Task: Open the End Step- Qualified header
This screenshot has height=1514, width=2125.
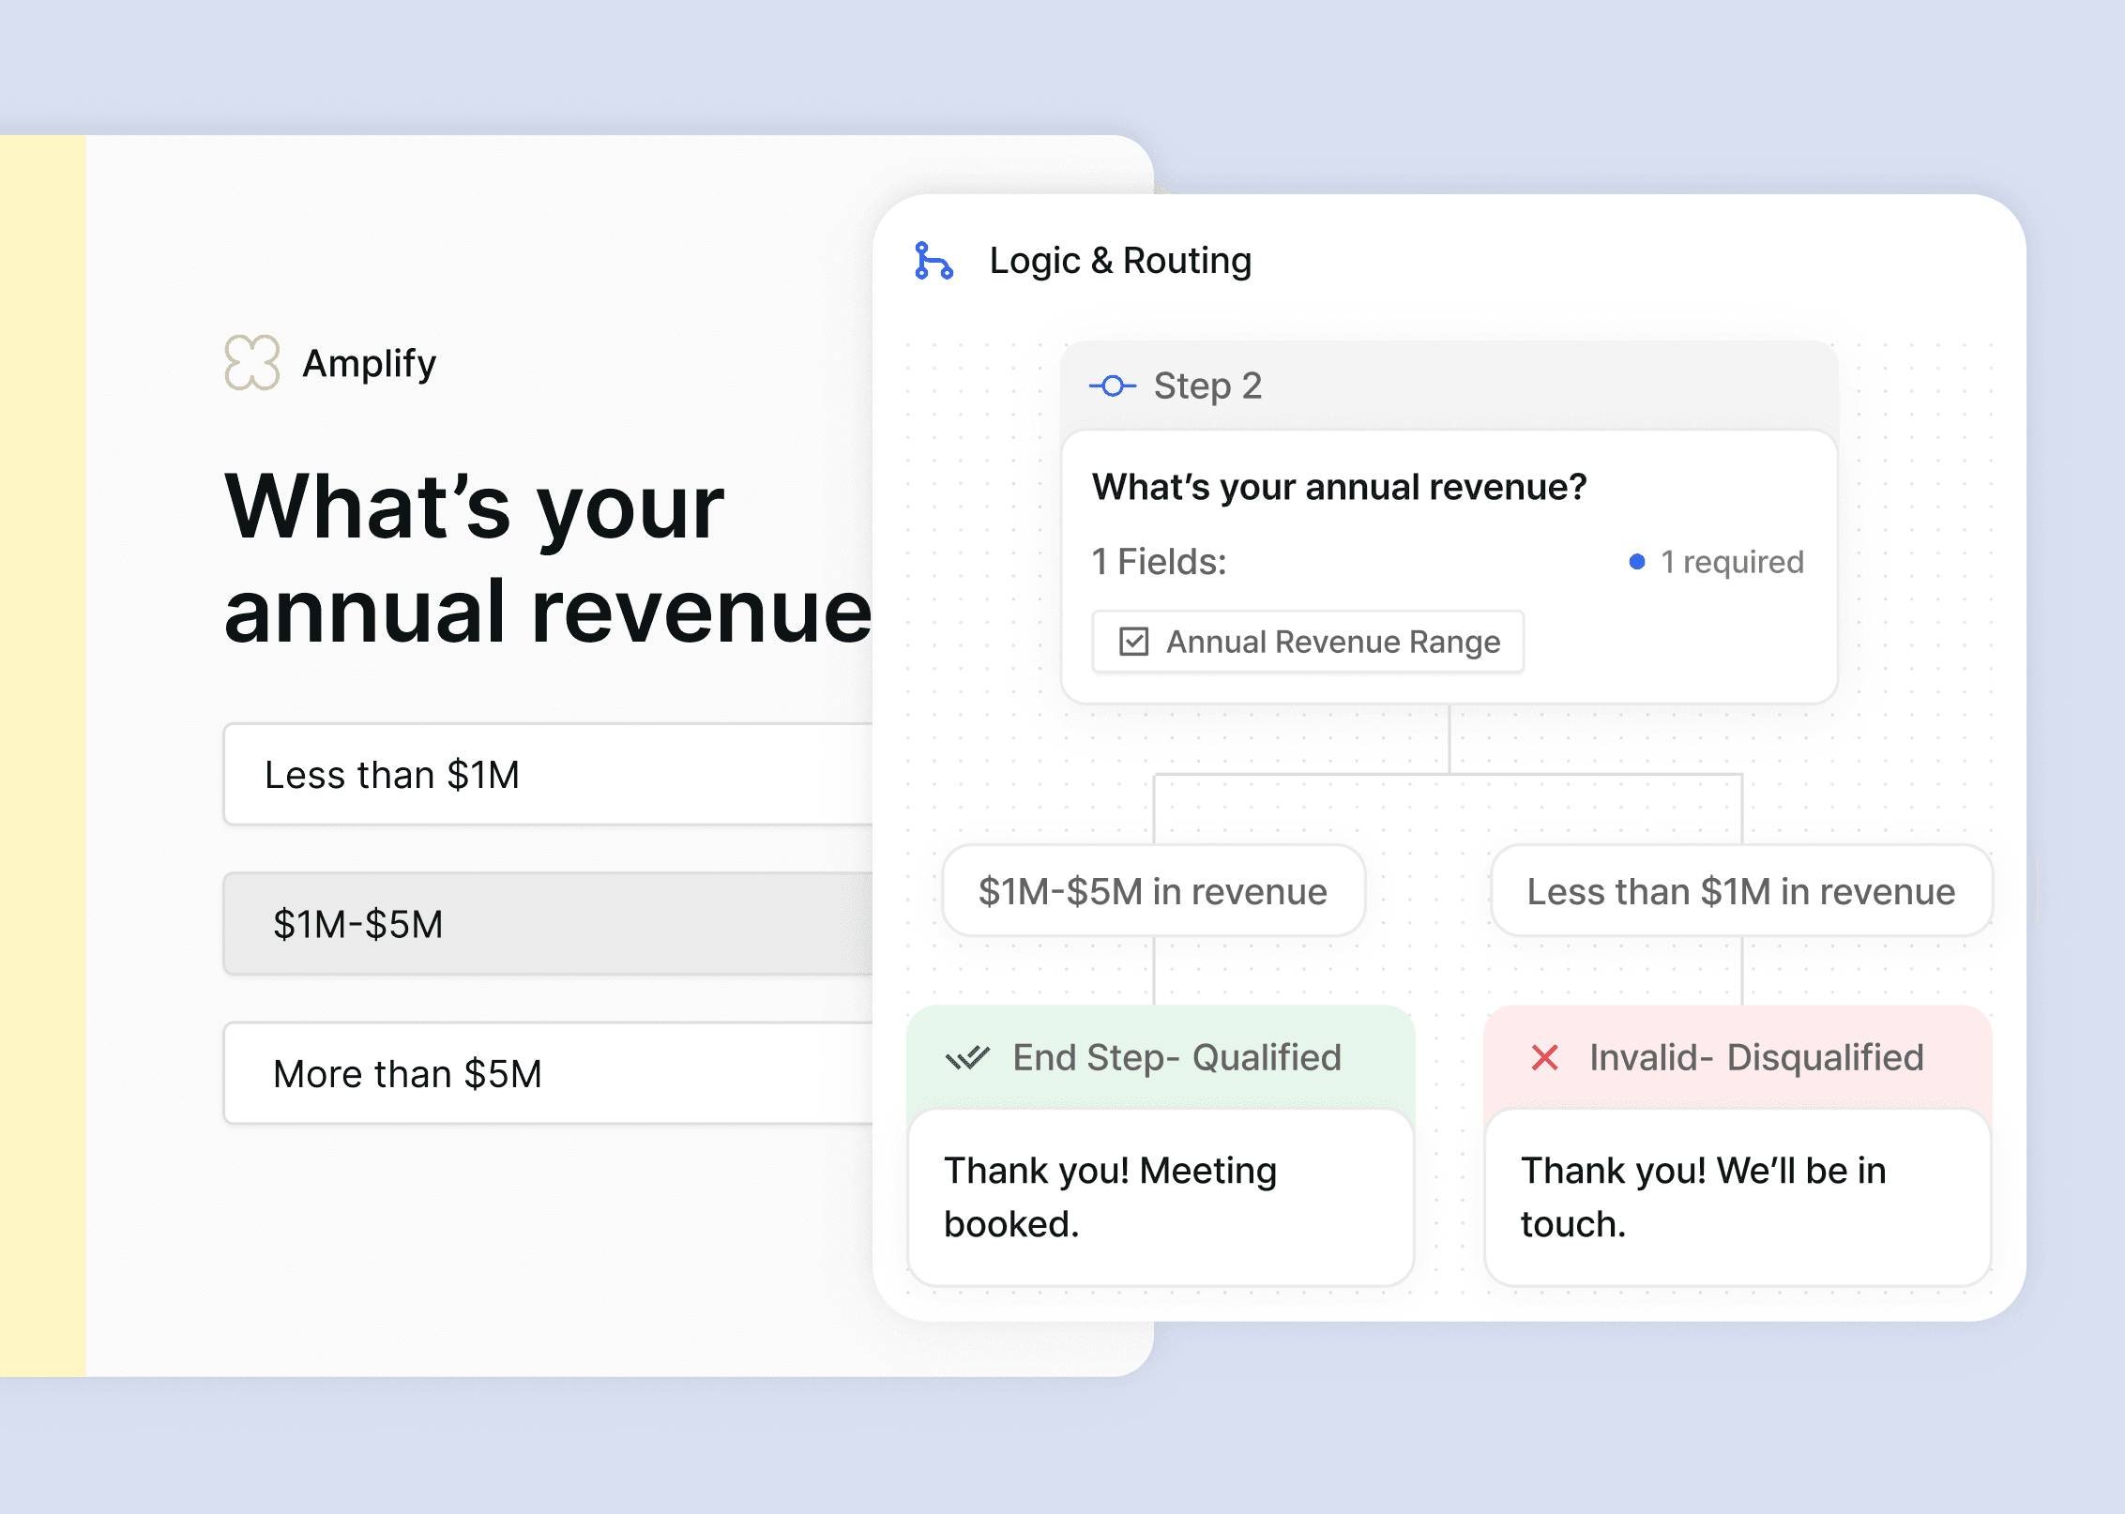Action: point(1176,1058)
